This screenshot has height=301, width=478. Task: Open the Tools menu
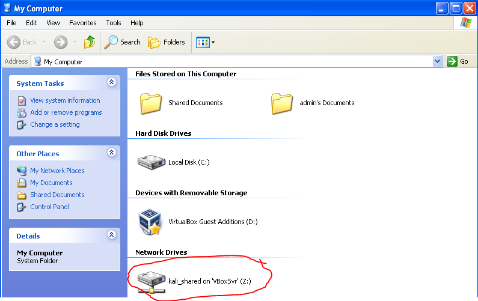click(114, 23)
